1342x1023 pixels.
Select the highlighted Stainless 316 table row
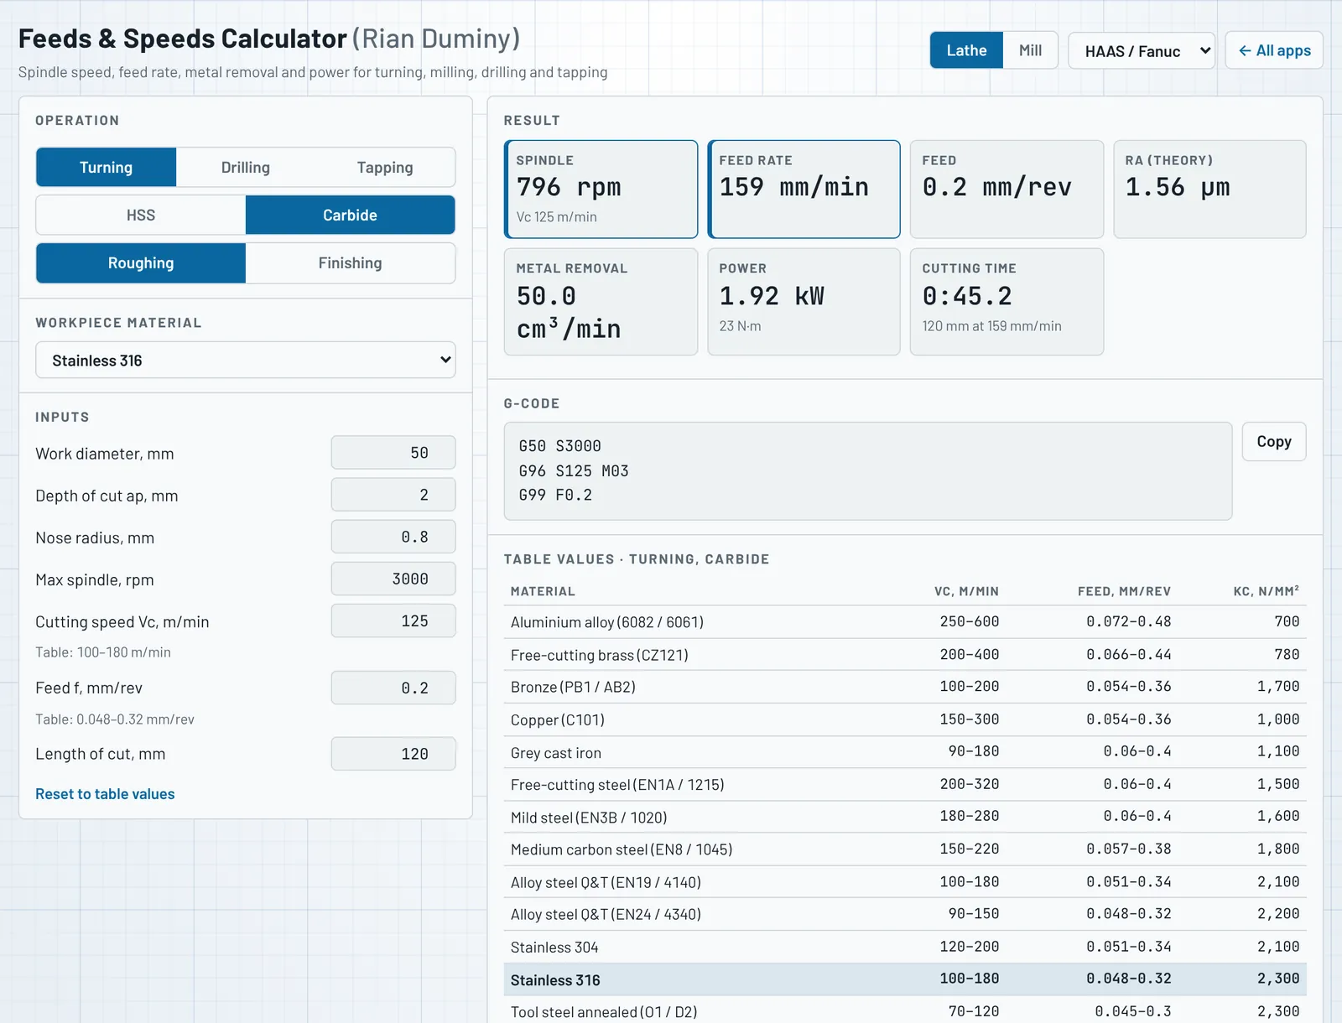[x=905, y=979]
